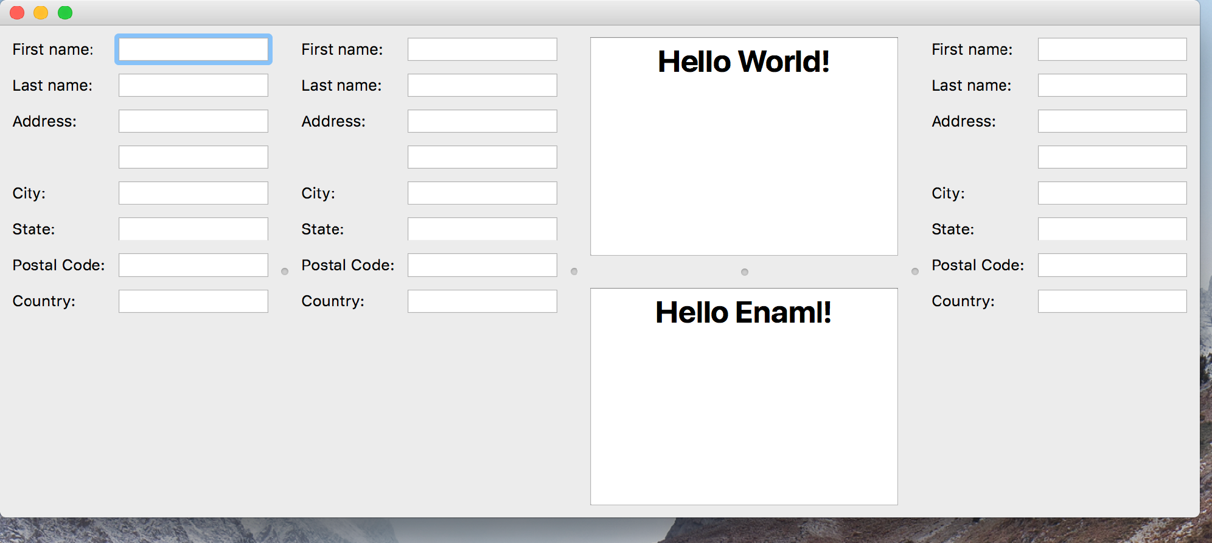Focus Postal Code field in the rightmost form

click(1112, 265)
